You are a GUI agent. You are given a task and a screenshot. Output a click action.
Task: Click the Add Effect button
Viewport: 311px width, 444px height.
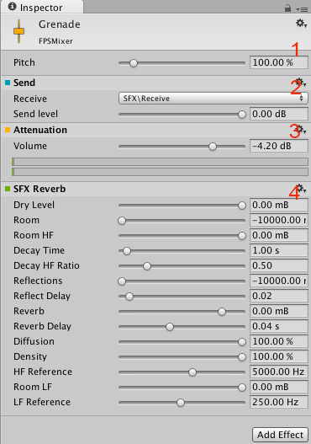pyautogui.click(x=280, y=435)
